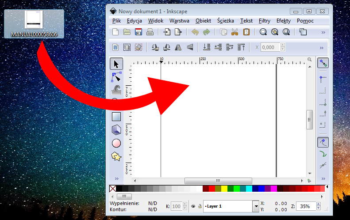The width and height of the screenshot is (350, 220).
Task: Open the Warstwa menu
Action: click(179, 21)
